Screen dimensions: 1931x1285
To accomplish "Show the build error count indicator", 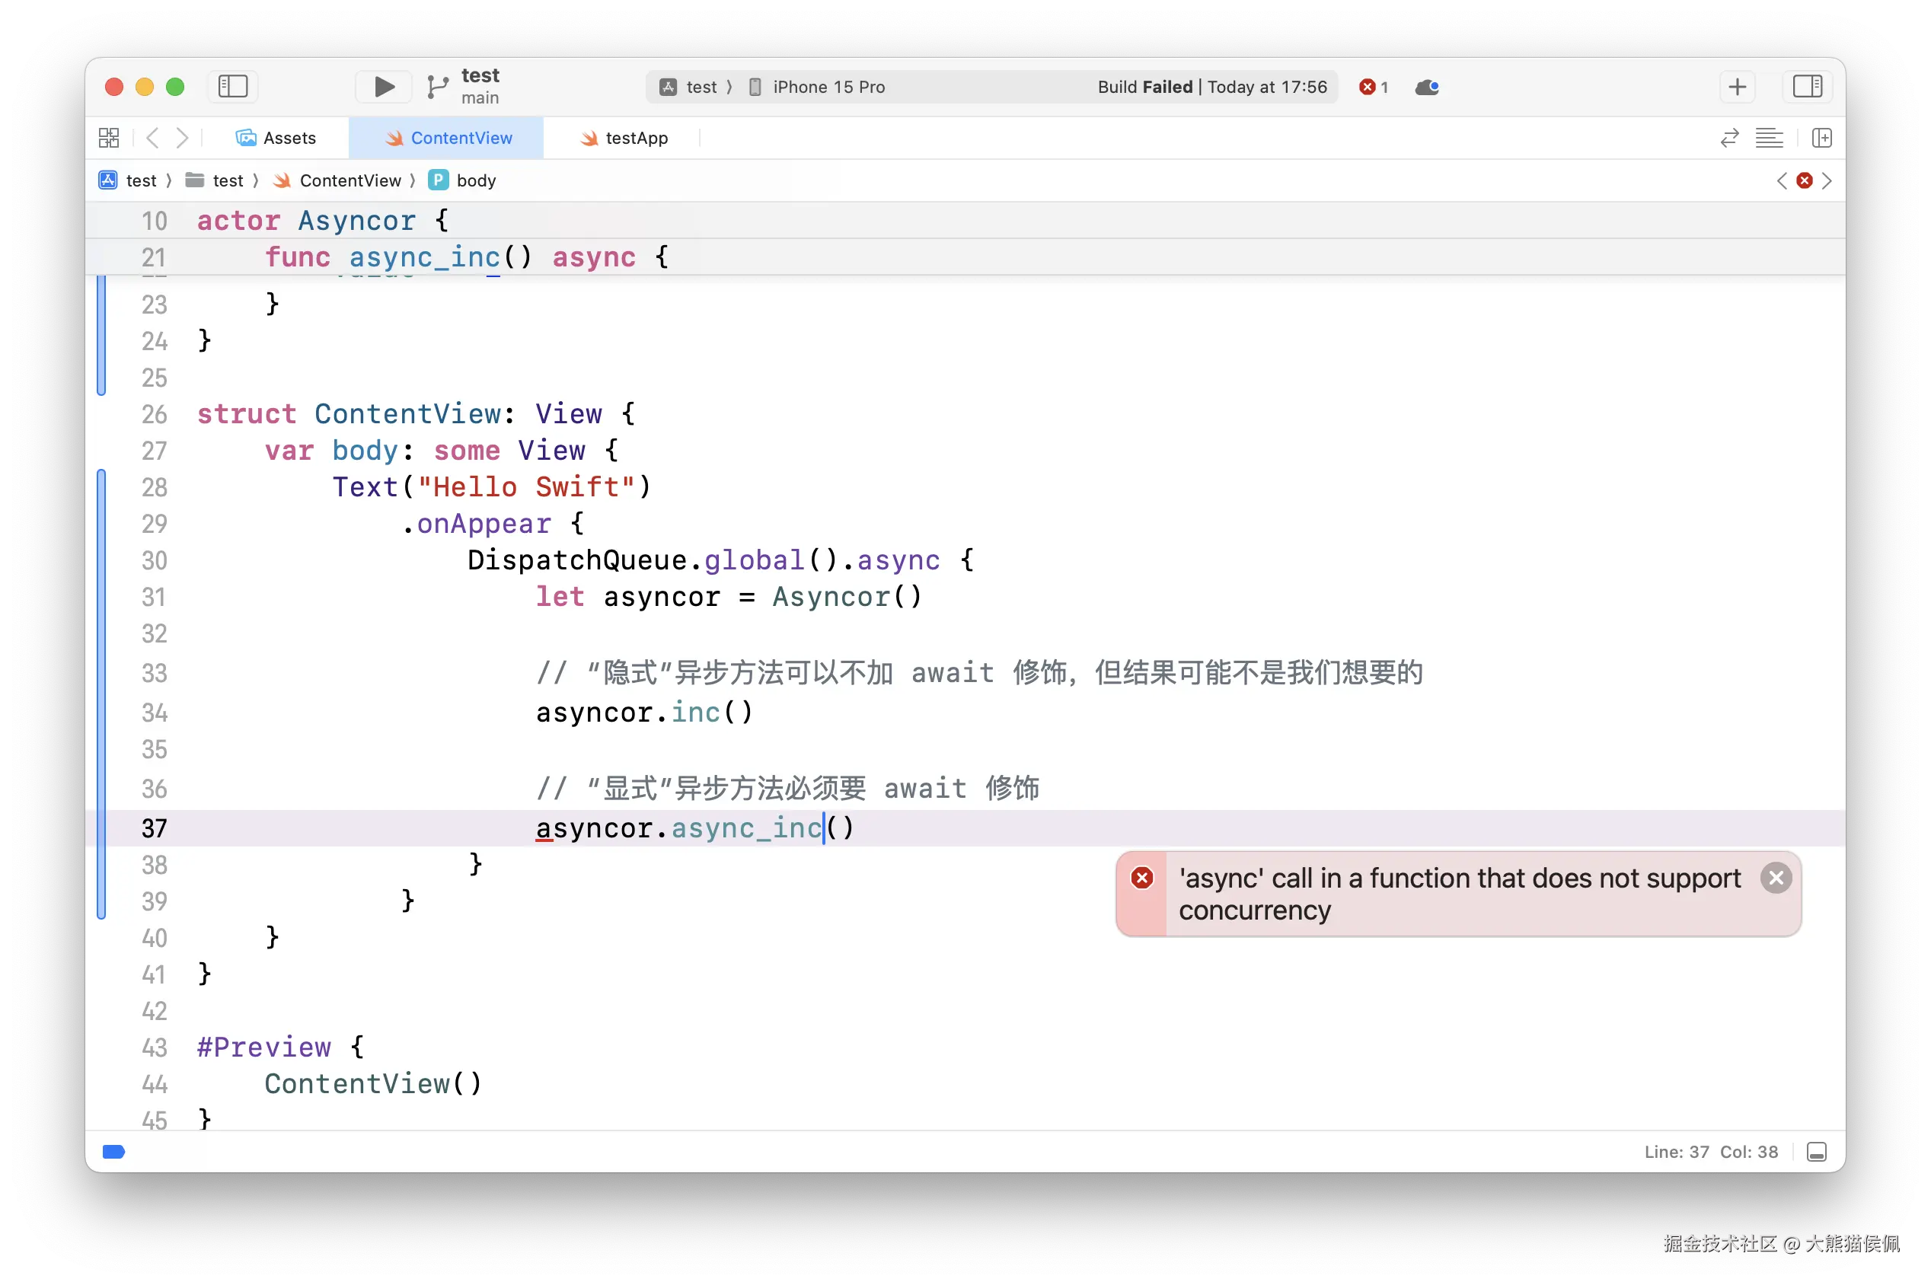I will (x=1374, y=87).
